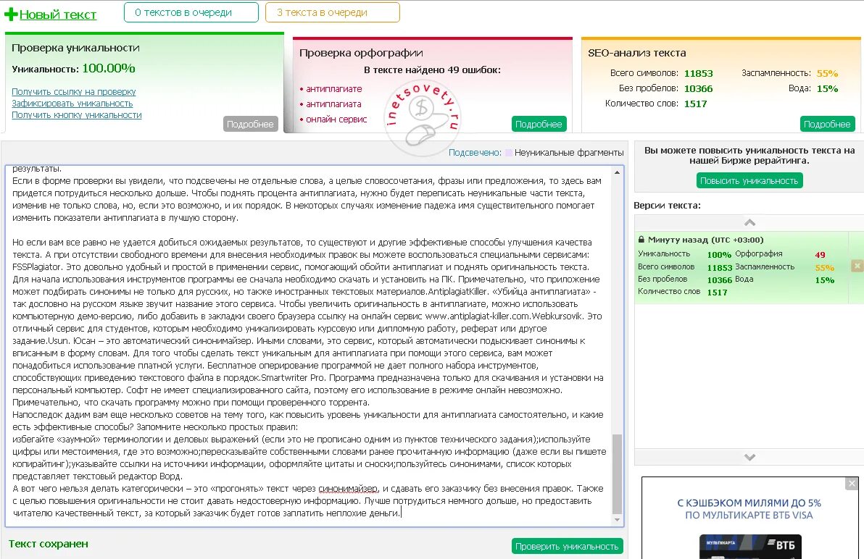Select the '0 текстов в очереди' tab
This screenshot has height=559, width=864.
tap(191, 12)
